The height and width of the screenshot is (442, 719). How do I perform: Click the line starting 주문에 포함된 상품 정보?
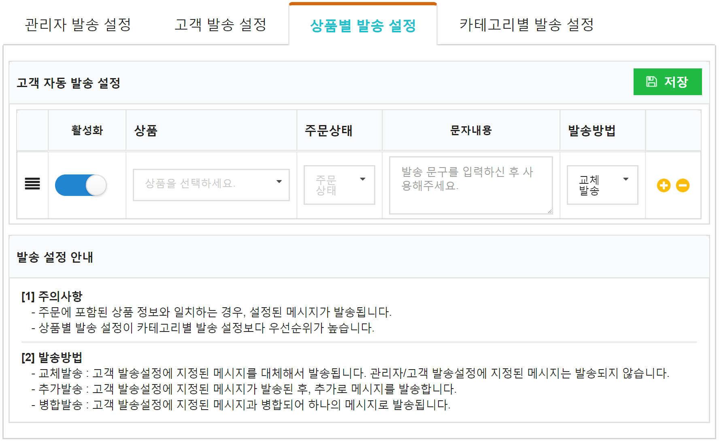211,312
